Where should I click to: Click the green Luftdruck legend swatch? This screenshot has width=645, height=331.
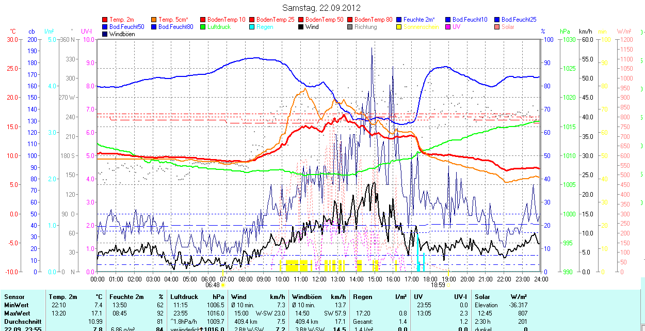(203, 27)
